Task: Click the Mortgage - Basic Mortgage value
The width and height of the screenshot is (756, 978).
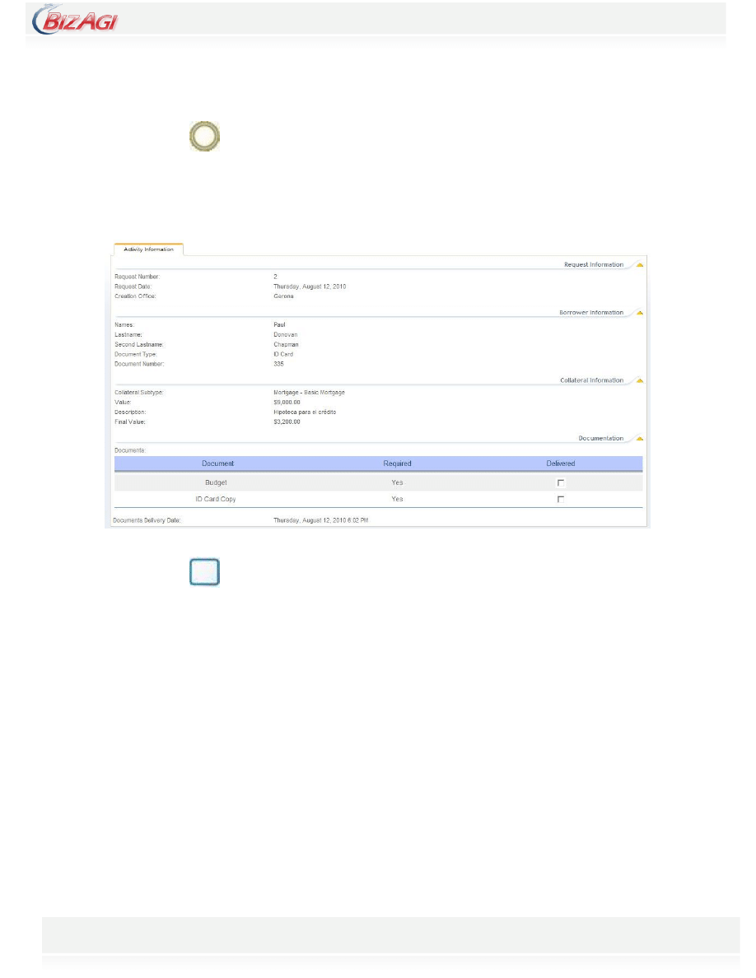Action: click(309, 393)
